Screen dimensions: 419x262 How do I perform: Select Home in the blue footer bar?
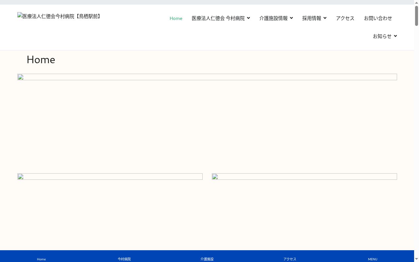(41, 259)
